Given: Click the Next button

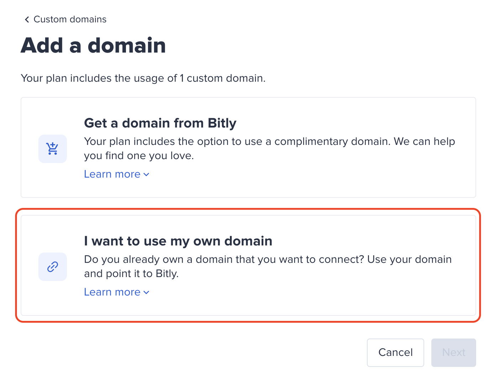Looking at the screenshot, I should point(453,352).
